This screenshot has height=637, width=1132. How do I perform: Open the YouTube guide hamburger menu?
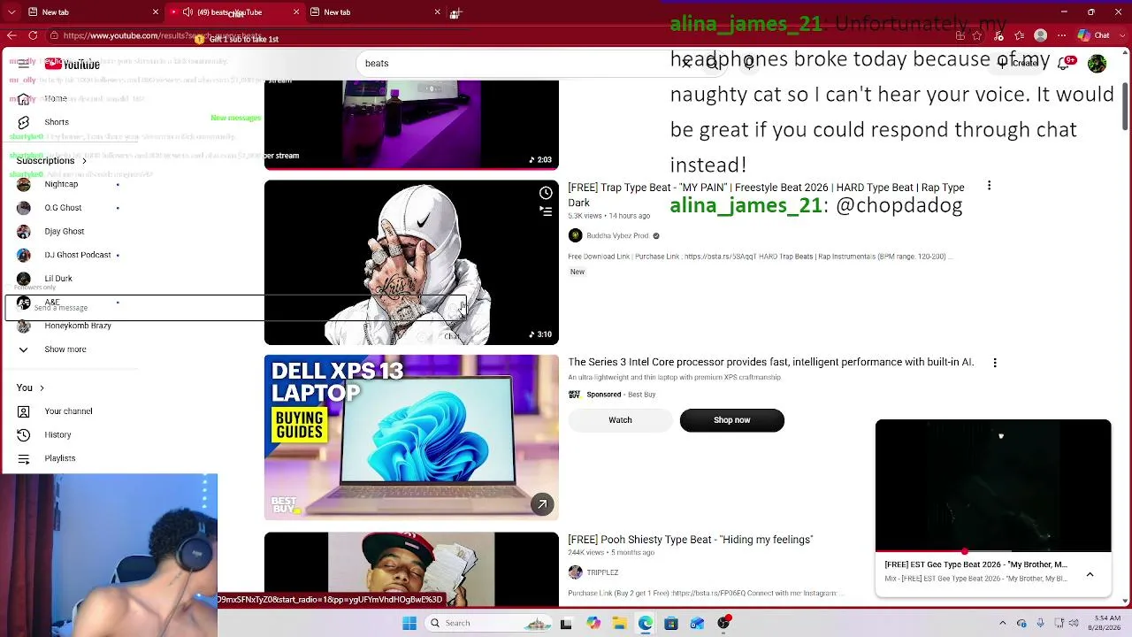[x=24, y=64]
